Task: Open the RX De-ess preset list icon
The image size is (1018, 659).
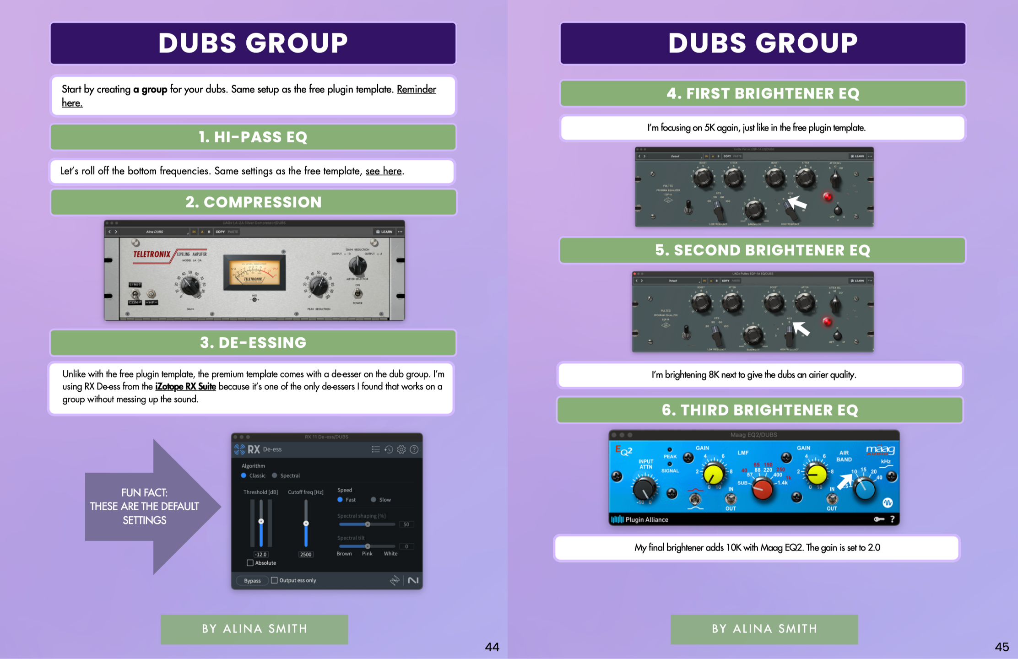Action: (x=376, y=449)
